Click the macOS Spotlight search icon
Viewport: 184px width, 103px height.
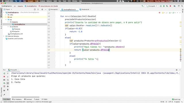pos(175,1)
